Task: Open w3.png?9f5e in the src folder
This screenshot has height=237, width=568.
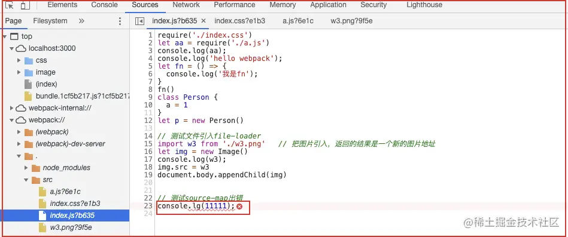Action: coord(71,227)
